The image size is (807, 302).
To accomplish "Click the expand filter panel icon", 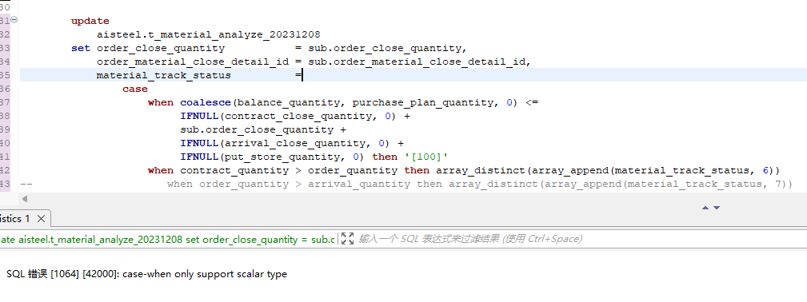I will 347,238.
